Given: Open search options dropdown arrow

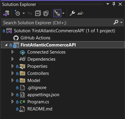Looking at the screenshot, I should point(121,22).
